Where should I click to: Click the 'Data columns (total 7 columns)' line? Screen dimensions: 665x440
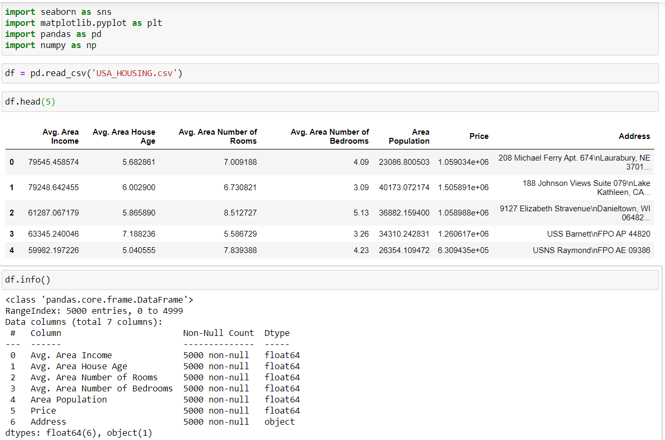click(84, 322)
